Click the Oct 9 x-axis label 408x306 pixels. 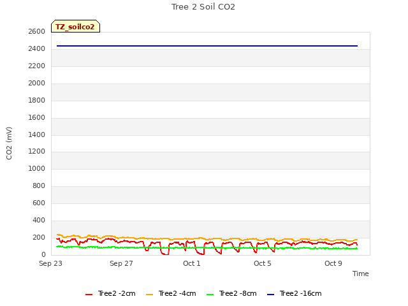point(333,263)
